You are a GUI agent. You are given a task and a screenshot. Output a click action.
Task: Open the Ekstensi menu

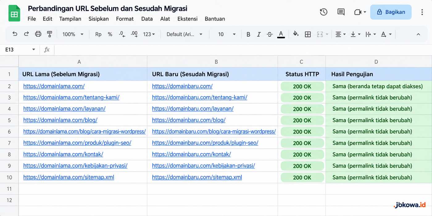click(x=187, y=19)
